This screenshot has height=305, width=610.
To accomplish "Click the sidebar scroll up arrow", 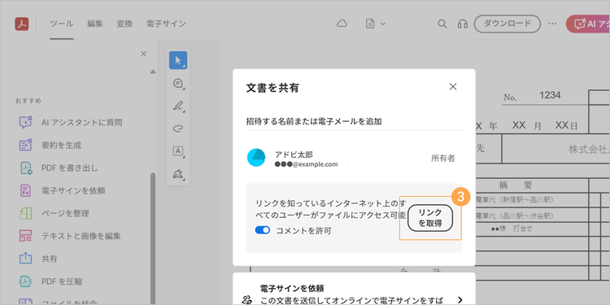I will point(153,72).
